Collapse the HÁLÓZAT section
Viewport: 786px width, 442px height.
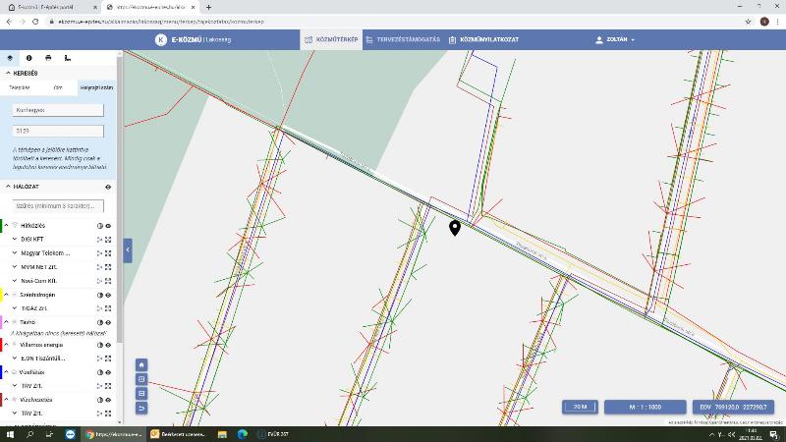(8, 187)
